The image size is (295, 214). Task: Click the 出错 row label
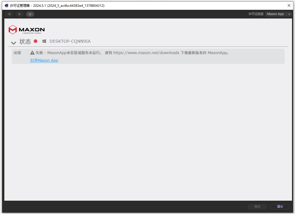click(17, 53)
